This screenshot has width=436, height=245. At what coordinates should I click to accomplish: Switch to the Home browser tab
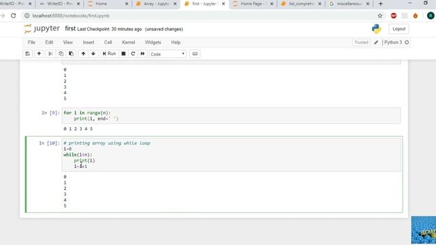point(108,4)
